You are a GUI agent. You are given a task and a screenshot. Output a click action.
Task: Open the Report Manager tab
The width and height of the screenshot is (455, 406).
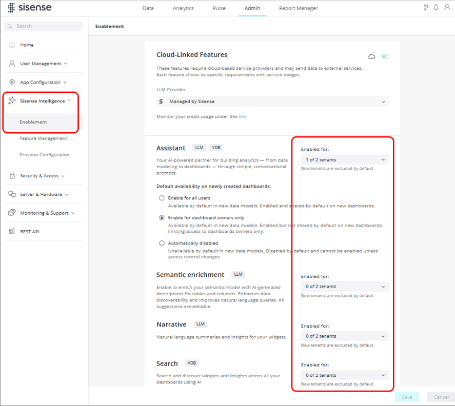click(299, 8)
